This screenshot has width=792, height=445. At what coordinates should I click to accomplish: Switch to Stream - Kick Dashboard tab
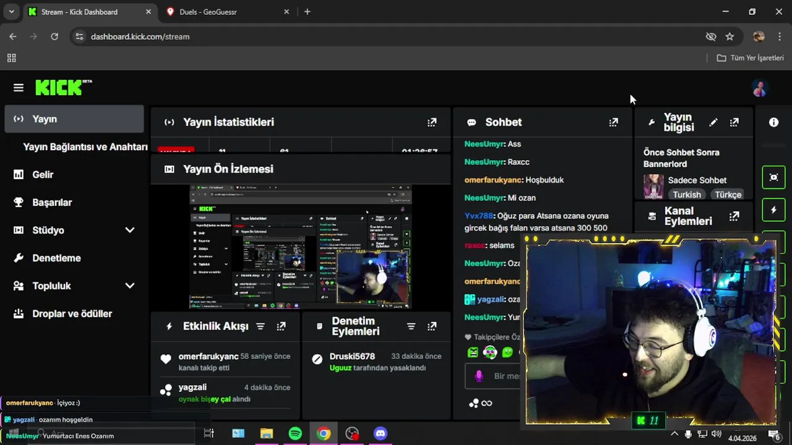[x=90, y=12]
